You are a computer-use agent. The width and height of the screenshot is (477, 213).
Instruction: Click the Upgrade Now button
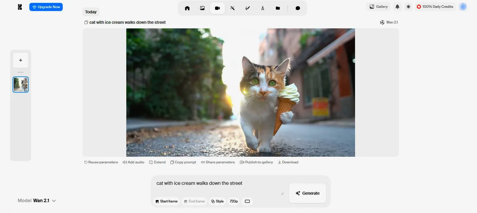(46, 7)
